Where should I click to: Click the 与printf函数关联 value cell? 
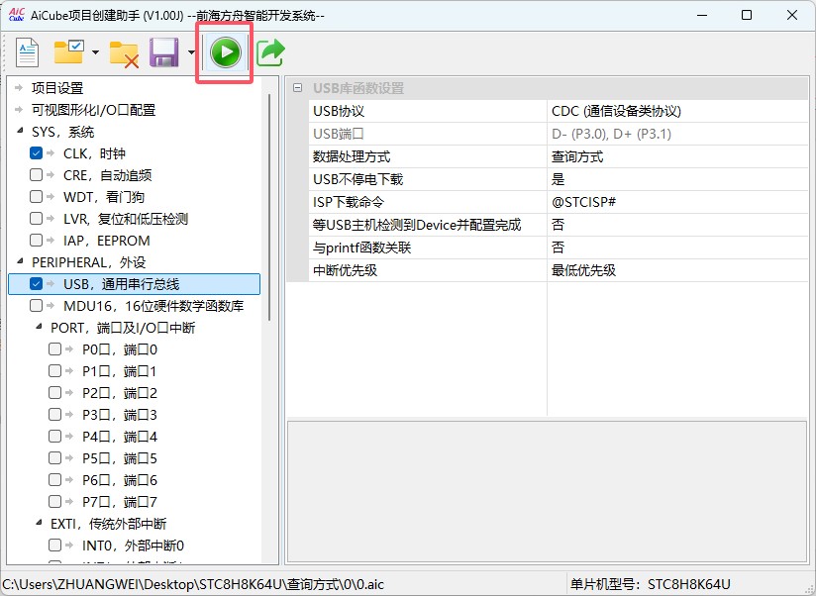pos(677,248)
